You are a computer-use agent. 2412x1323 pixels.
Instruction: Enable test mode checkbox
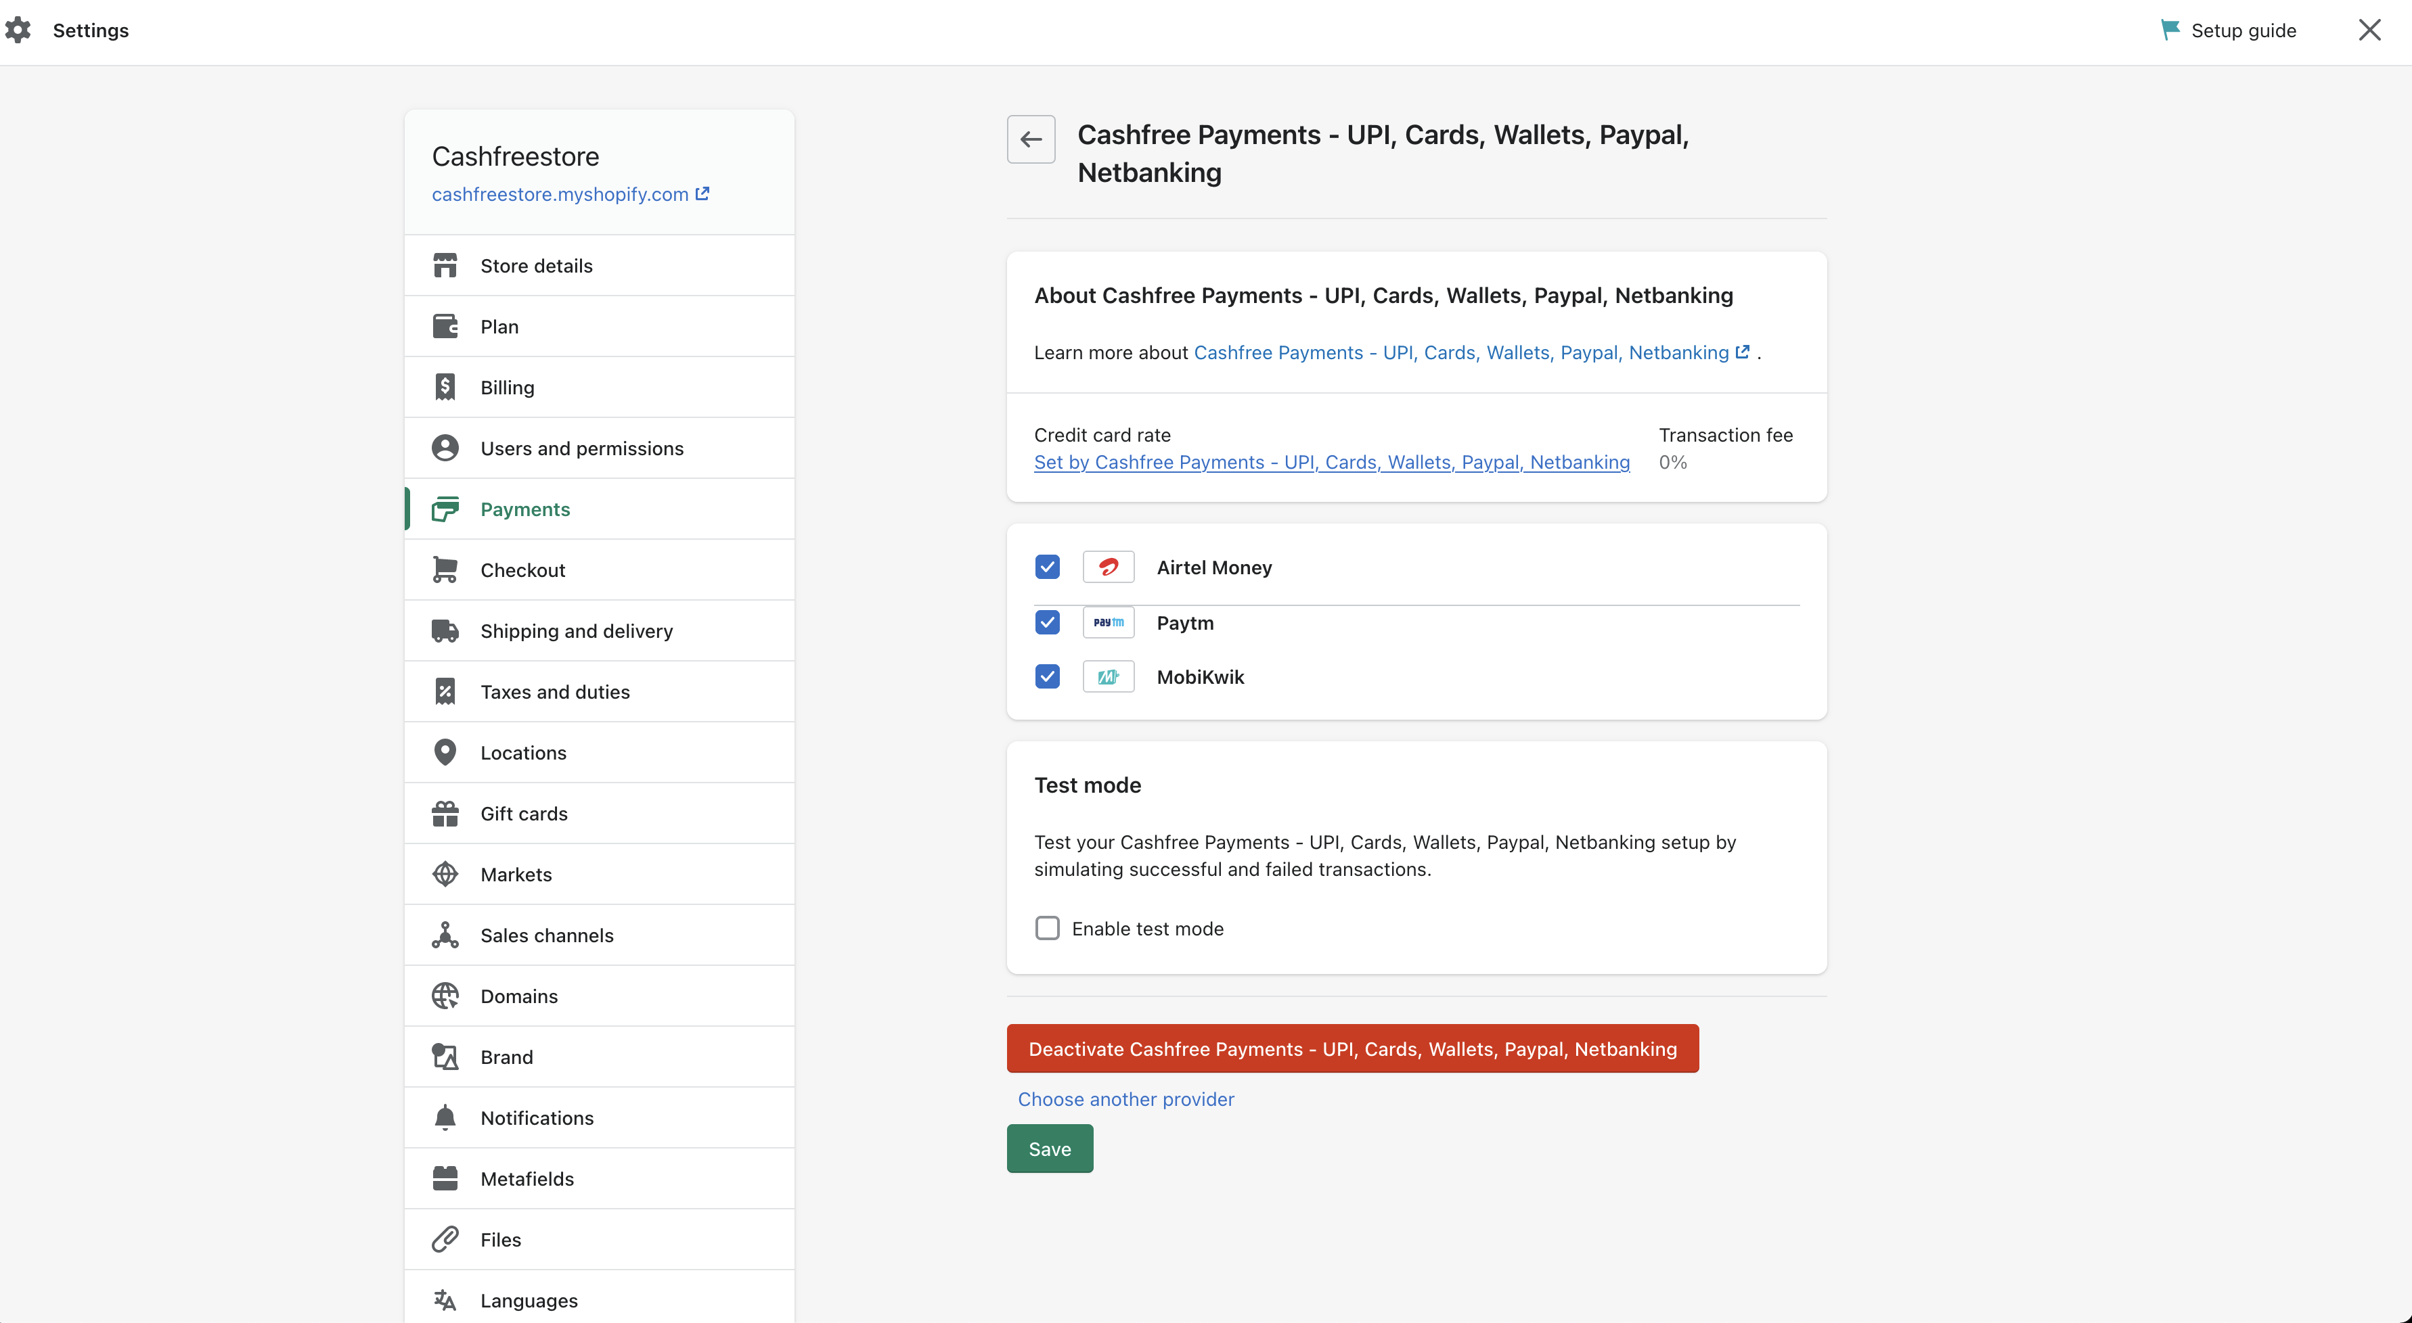[x=1048, y=928]
